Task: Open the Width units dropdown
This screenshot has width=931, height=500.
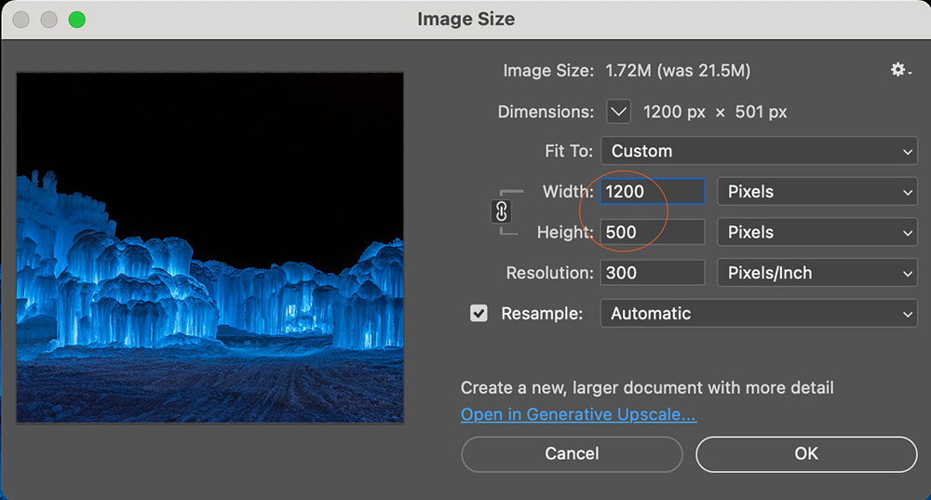Action: pos(817,192)
